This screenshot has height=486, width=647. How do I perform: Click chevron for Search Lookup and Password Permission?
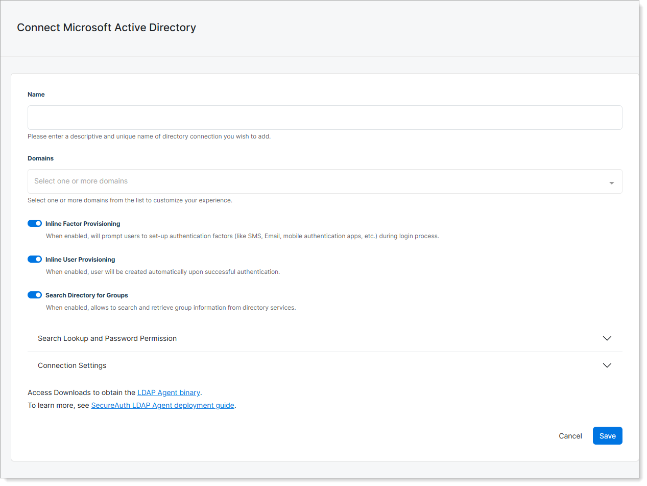coord(607,338)
